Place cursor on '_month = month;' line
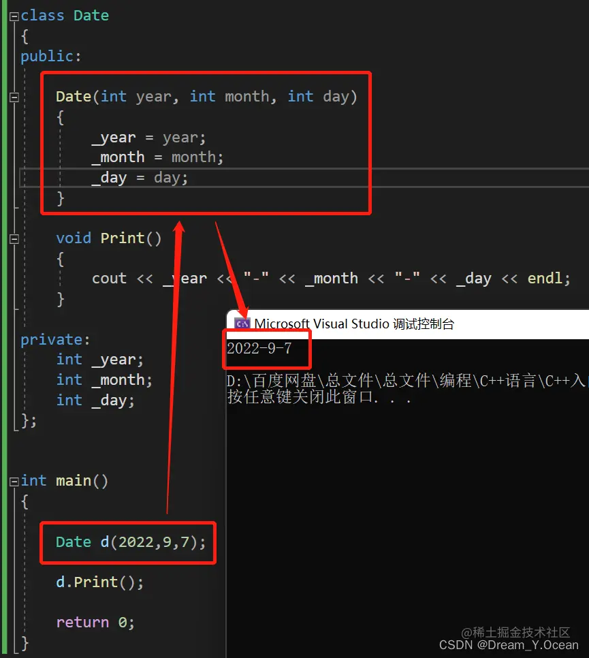Viewport: 589px width, 658px height. pos(158,157)
